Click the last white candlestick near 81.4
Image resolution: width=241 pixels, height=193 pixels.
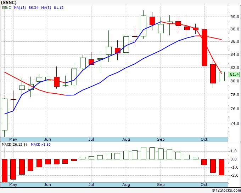coord(222,76)
